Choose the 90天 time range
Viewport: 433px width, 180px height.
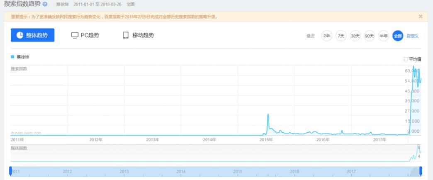pos(369,36)
